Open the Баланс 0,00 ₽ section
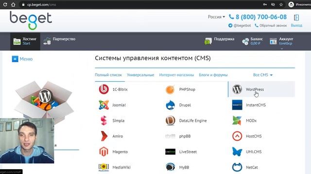 [253, 41]
